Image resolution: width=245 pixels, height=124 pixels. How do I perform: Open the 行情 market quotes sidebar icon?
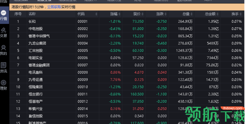click(x=4, y=15)
